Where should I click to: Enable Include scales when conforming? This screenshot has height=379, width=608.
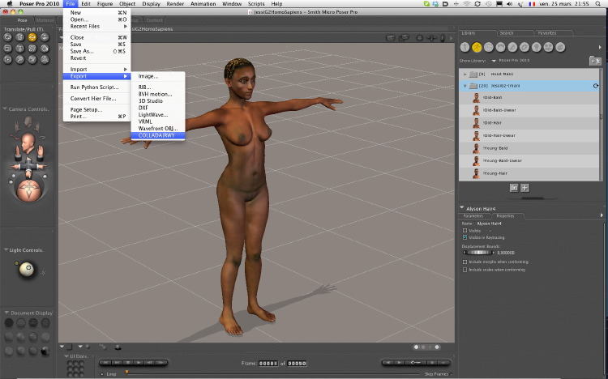(x=465, y=270)
